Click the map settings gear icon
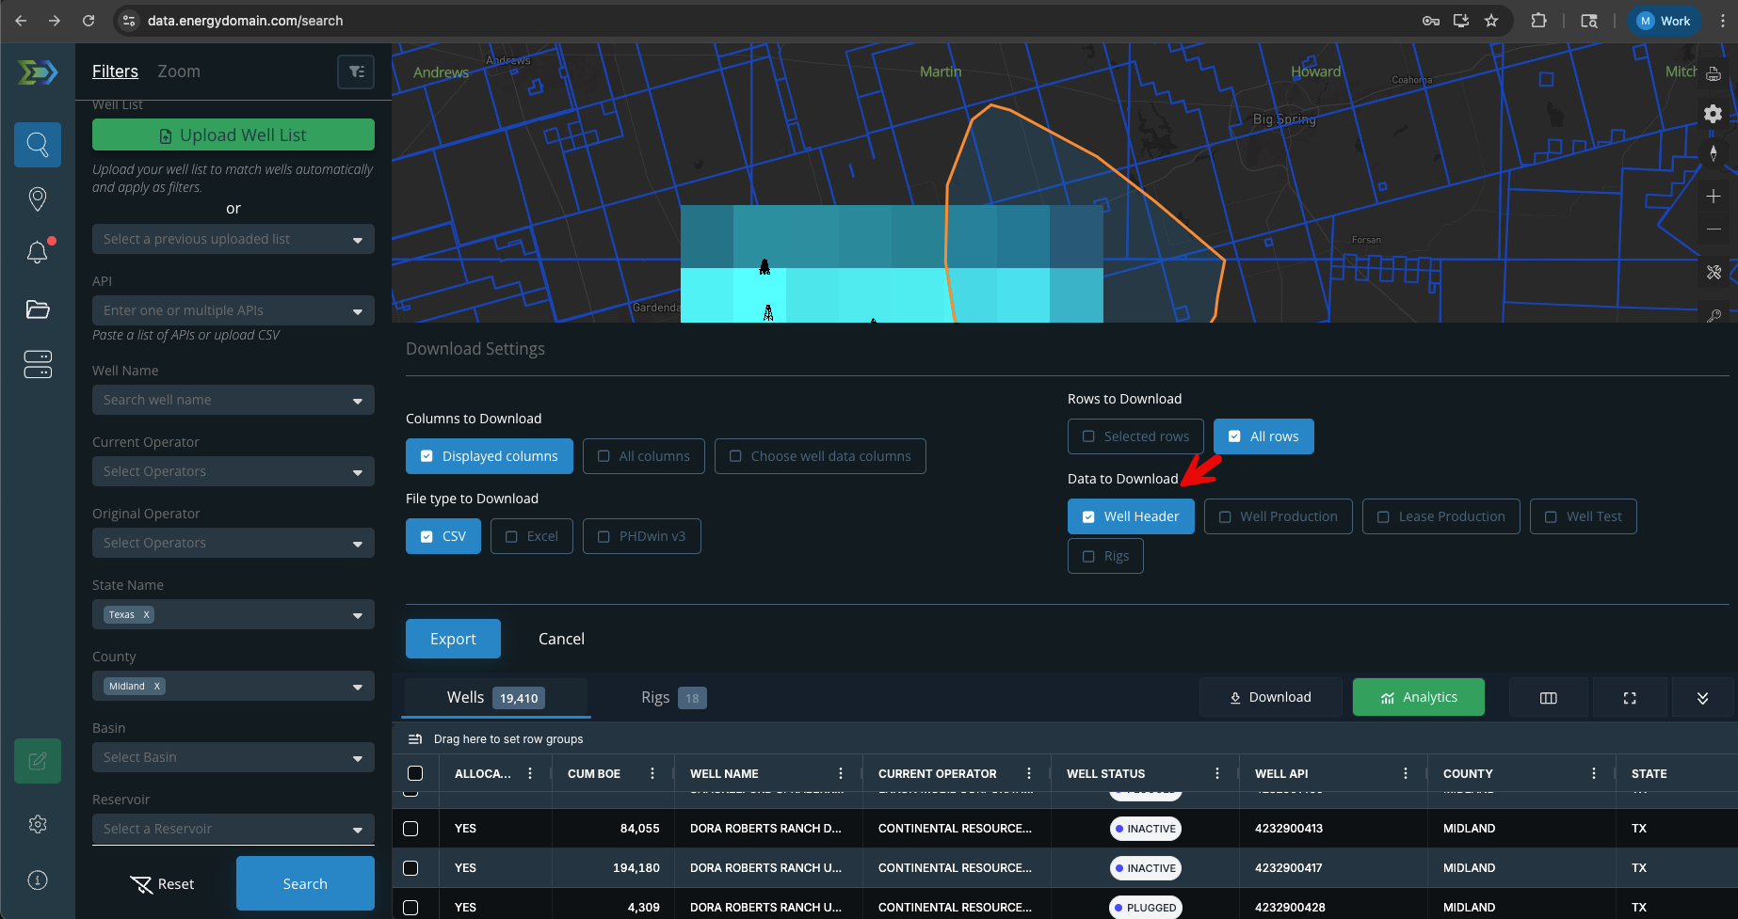The image size is (1738, 919). [x=1713, y=114]
